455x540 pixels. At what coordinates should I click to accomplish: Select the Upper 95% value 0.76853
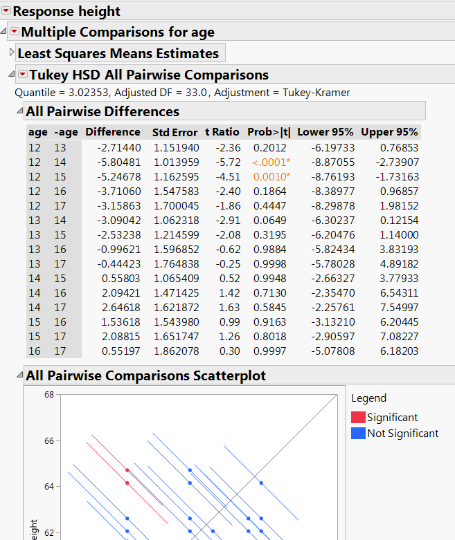399,148
